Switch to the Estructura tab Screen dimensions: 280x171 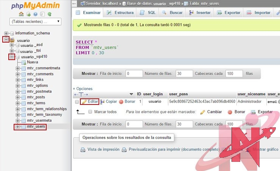click(120, 13)
